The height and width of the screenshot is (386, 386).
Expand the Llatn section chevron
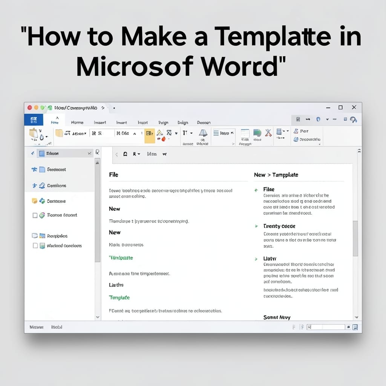tap(256, 259)
